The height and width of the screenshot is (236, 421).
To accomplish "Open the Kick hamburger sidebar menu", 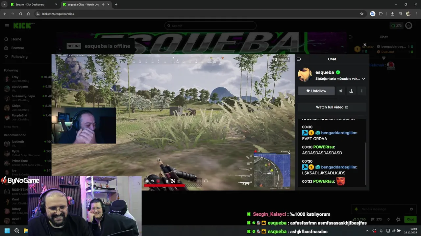I will [x=7, y=26].
